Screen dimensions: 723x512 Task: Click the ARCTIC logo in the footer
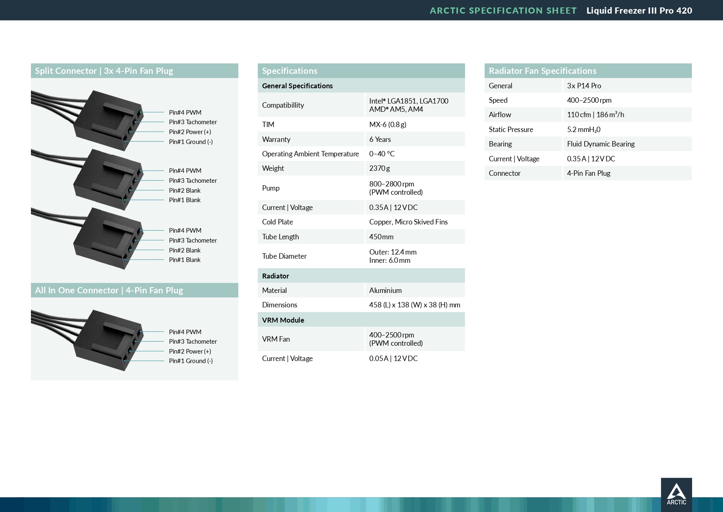(x=676, y=495)
